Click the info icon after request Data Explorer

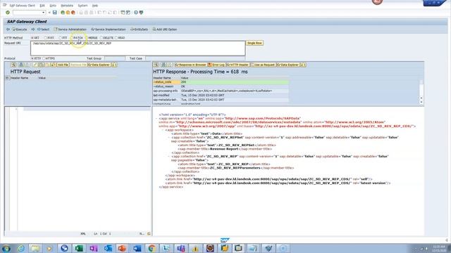pos(114,65)
